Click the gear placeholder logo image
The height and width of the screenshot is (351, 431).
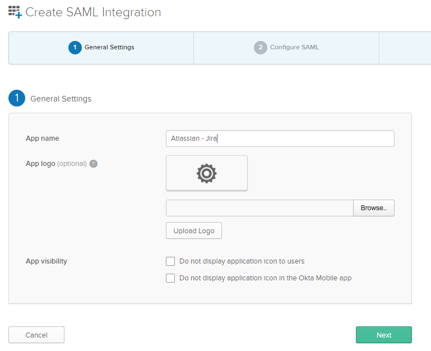click(x=206, y=173)
